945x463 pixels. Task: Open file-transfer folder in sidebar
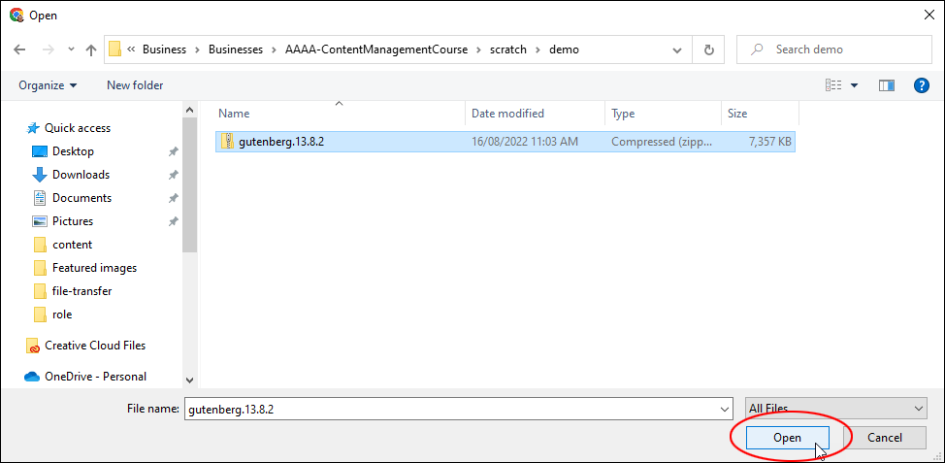pos(81,291)
